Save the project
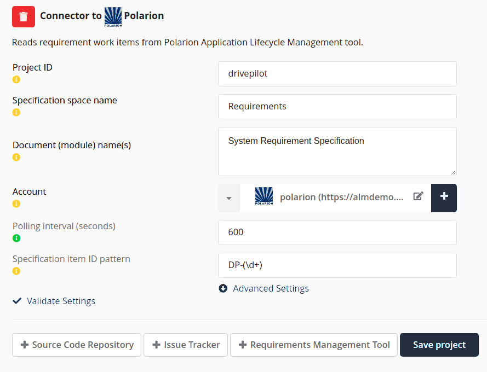Screen dimensions: 487x372 439,345
